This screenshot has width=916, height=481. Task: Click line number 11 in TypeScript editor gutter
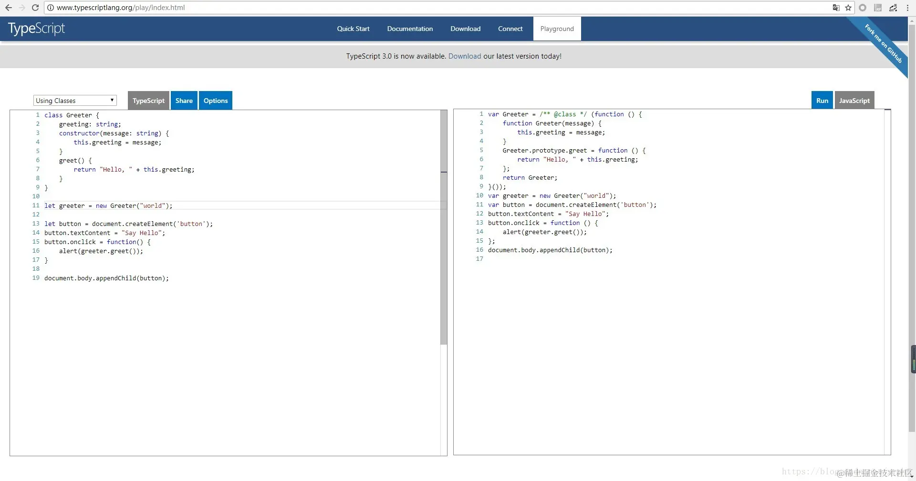[36, 205]
